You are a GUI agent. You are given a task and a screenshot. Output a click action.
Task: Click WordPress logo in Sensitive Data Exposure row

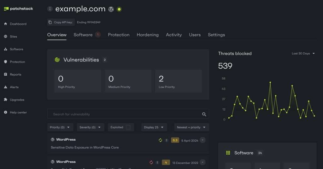point(53,140)
